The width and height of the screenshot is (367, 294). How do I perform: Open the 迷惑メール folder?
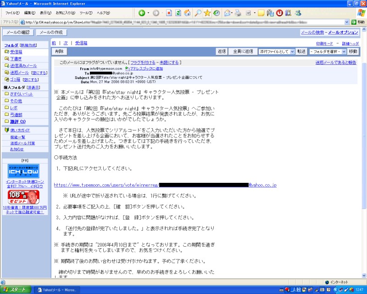point(19,73)
